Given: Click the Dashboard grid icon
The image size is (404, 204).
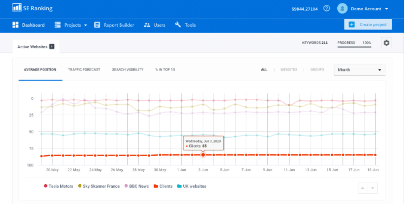Looking at the screenshot, I should tap(16, 25).
